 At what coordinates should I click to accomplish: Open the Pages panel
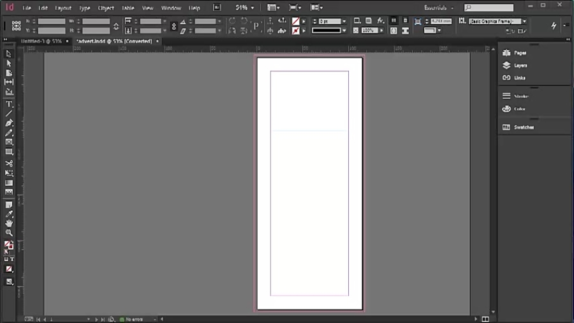(515, 53)
